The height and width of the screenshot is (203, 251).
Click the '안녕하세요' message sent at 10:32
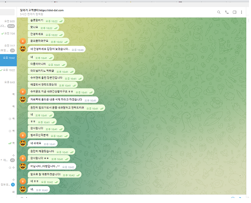[46, 34]
